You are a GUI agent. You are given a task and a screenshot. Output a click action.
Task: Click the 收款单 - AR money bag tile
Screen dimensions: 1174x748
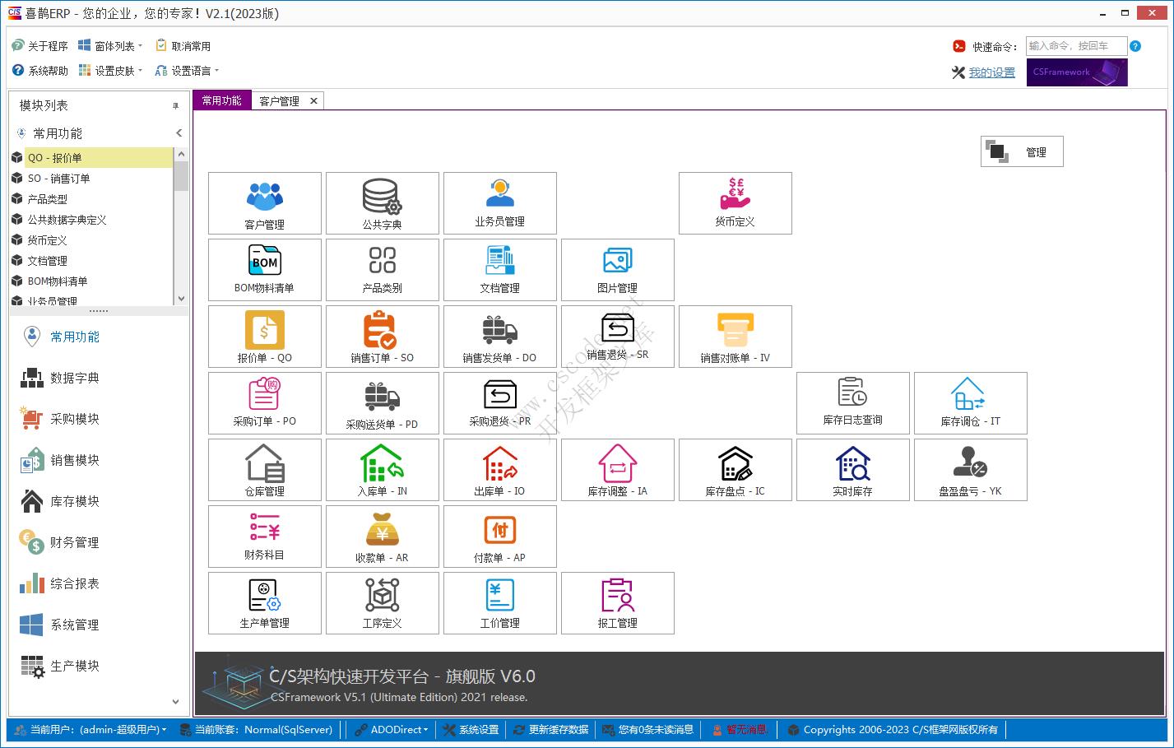pos(382,537)
